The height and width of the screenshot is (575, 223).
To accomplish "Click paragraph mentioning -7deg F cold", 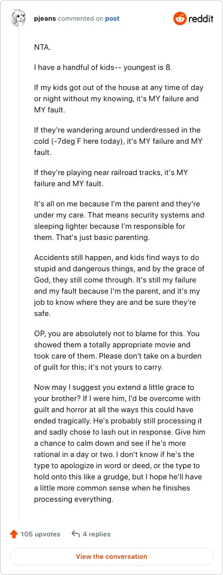I will click(119, 142).
